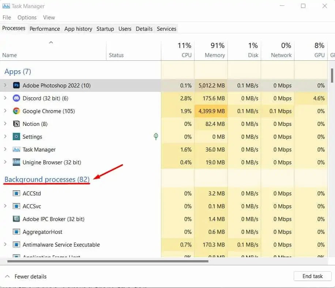Viewport: 335px width, 288px height.
Task: Switch to the Users tab
Action: [125, 29]
